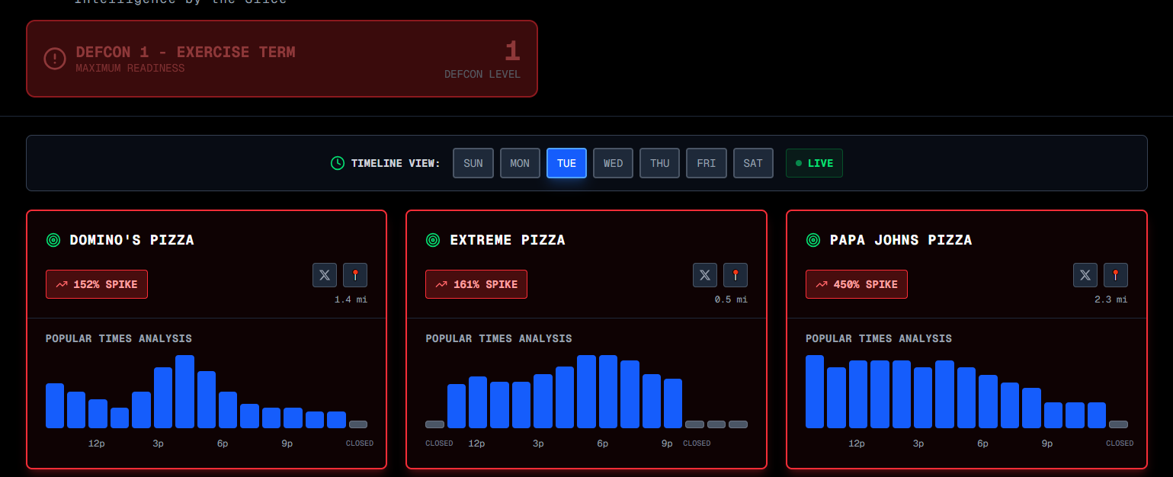Open X icon on Papa Johns Pizza card

[x=1085, y=275]
